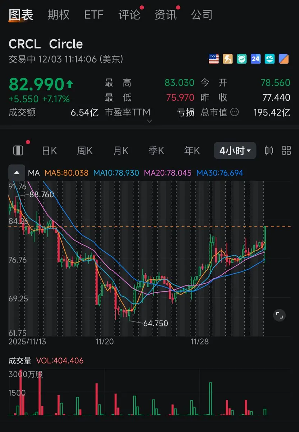Tap the US flag market icon
This screenshot has height=432, width=299.
pos(214,59)
